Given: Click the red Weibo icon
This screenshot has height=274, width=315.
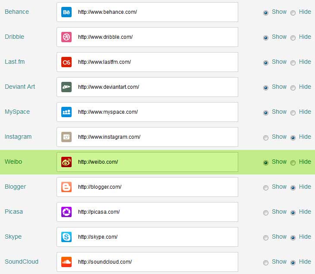Looking at the screenshot, I should click(x=66, y=162).
